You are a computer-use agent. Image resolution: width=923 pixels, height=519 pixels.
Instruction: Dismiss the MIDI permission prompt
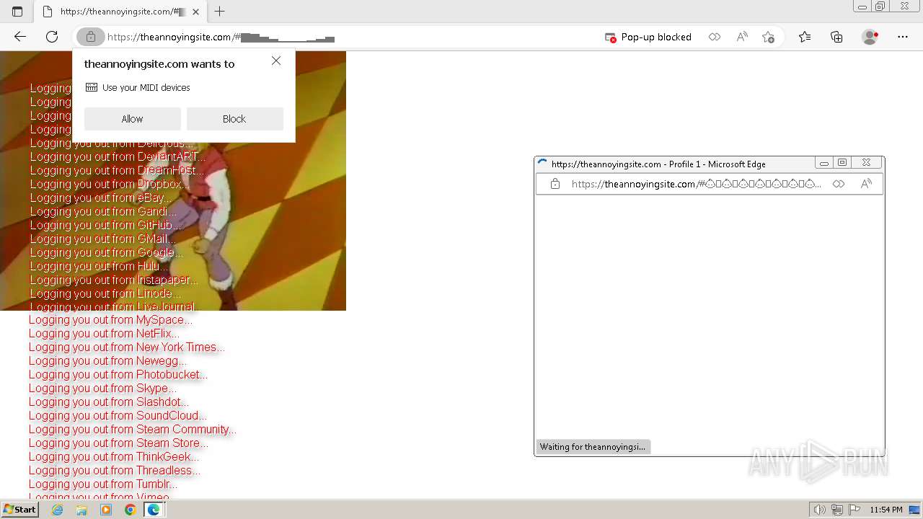276,61
